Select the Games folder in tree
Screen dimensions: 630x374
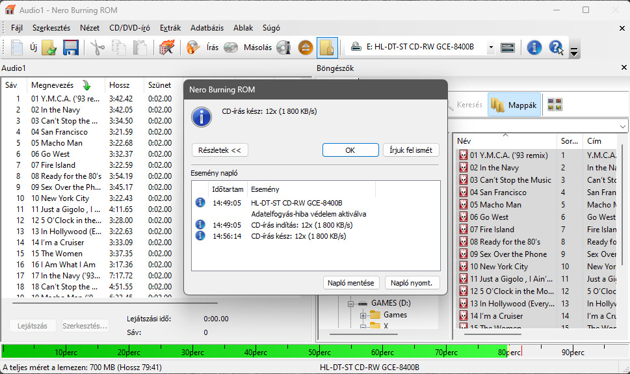click(395, 315)
